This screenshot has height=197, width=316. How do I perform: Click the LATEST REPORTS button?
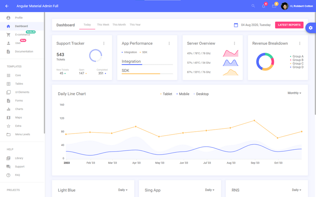point(289,25)
